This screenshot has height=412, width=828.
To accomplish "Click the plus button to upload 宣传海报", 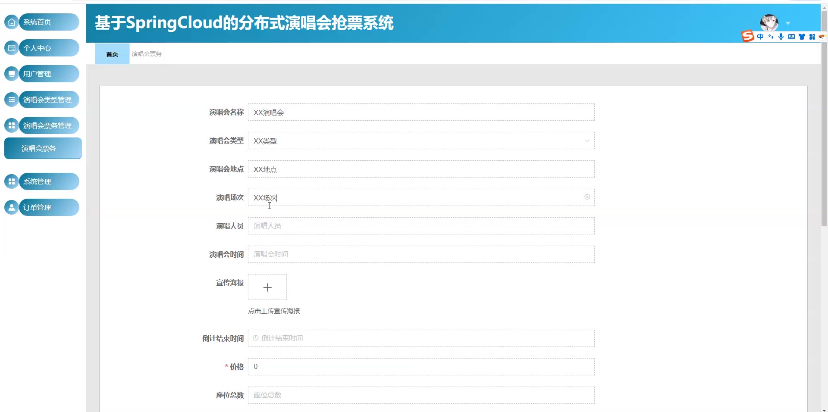I will point(267,287).
